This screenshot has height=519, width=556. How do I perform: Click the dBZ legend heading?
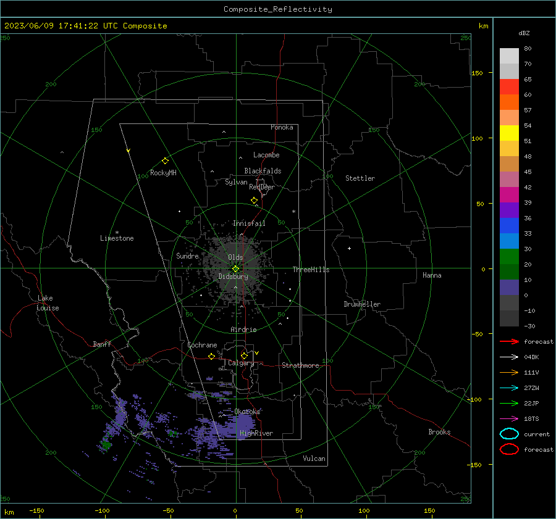[x=524, y=33]
